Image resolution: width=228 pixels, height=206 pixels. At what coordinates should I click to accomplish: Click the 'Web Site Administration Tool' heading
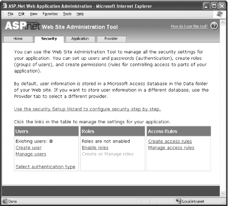coord(80,27)
